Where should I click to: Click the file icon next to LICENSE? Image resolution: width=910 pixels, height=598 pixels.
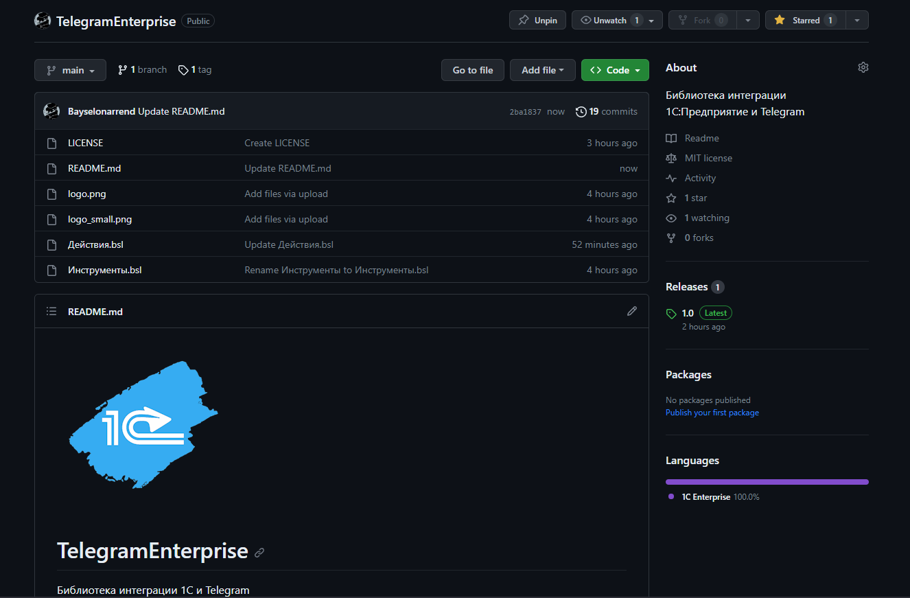pos(51,143)
